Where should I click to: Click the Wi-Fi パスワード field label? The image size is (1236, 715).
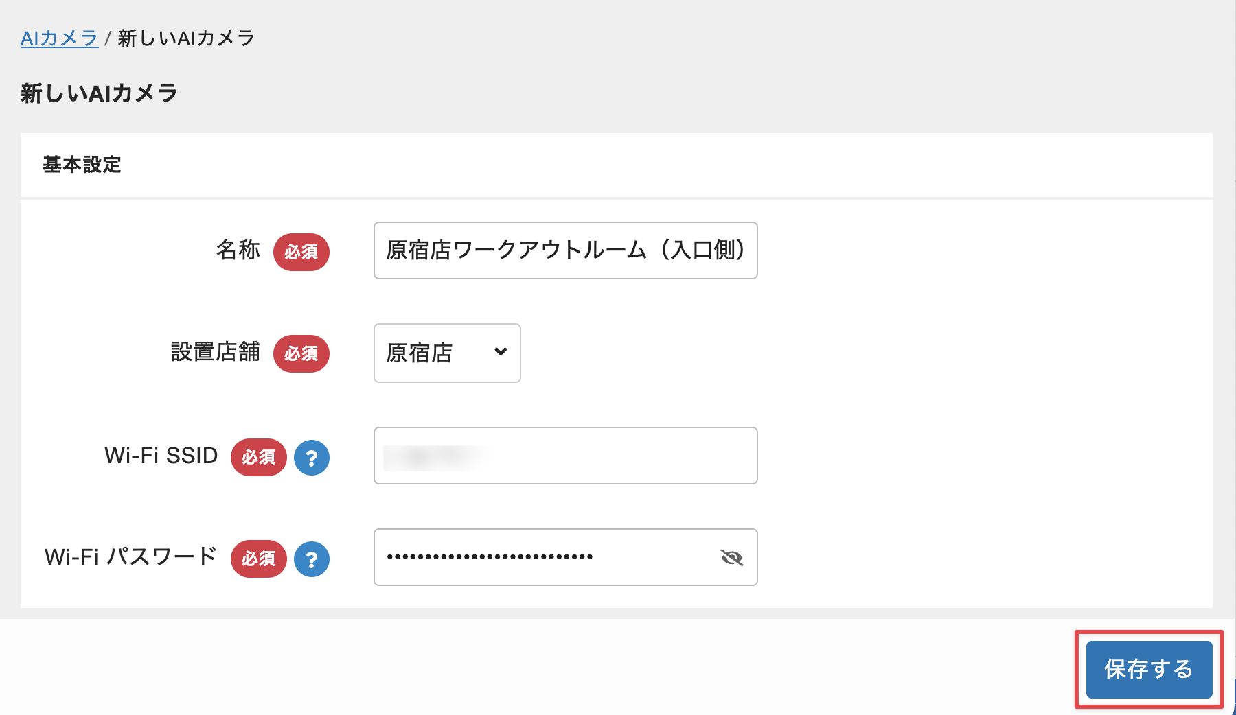coord(131,556)
